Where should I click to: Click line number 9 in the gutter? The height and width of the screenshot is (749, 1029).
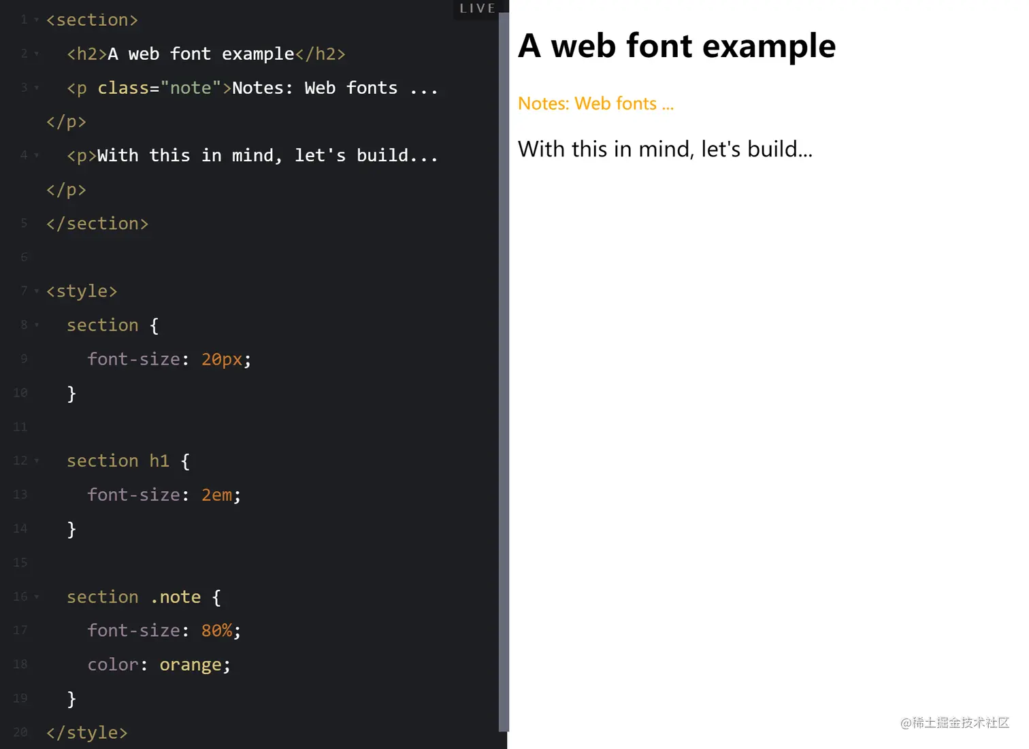click(24, 359)
